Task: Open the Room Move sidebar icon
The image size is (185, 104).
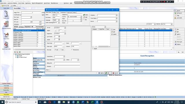Action: click(6, 35)
